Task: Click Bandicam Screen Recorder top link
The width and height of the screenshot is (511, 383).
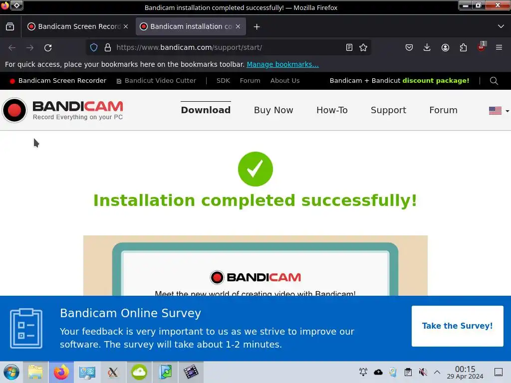Action: tap(58, 81)
